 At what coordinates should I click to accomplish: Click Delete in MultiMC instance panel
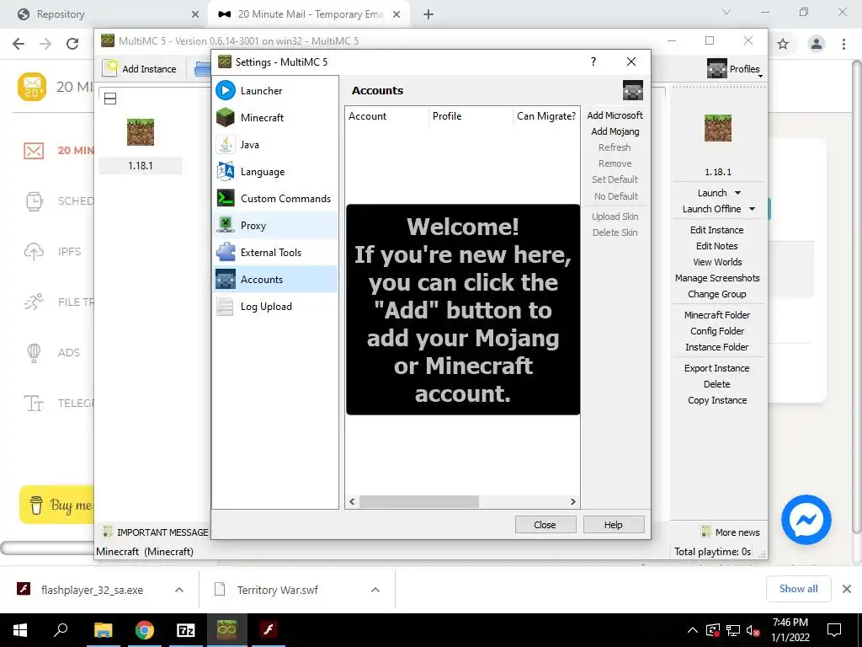click(717, 384)
